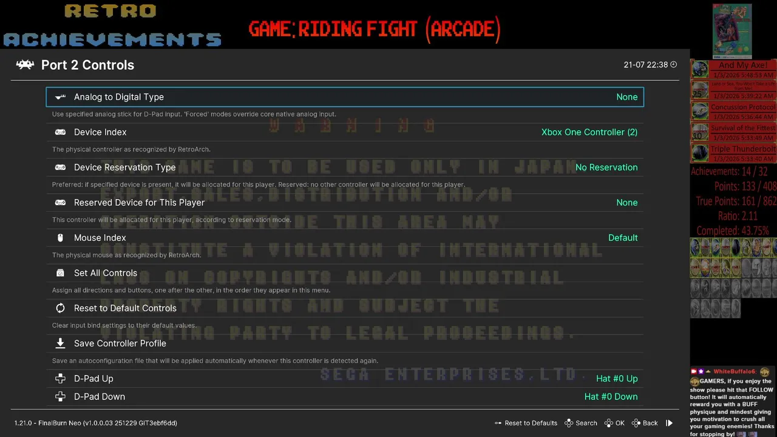
Task: Select the Mouse Index menu entry
Action: coord(345,238)
